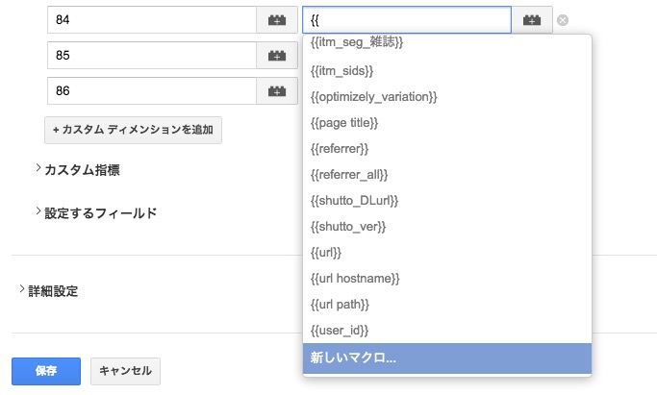Choose {{referrer_all}} in the dropdown
The width and height of the screenshot is (657, 395).
[x=349, y=174]
